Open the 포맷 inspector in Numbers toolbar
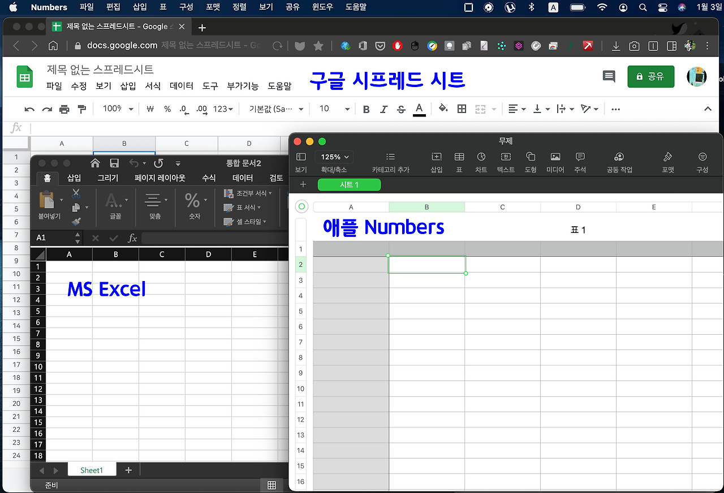This screenshot has width=724, height=493. point(668,161)
